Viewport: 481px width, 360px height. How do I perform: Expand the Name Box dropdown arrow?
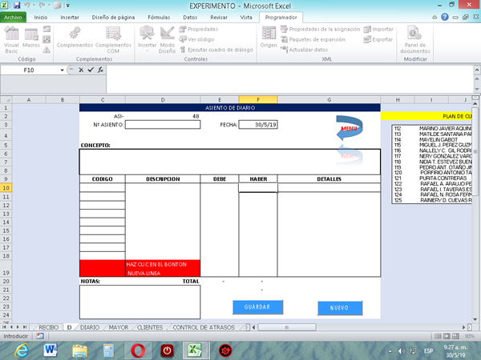(62, 70)
